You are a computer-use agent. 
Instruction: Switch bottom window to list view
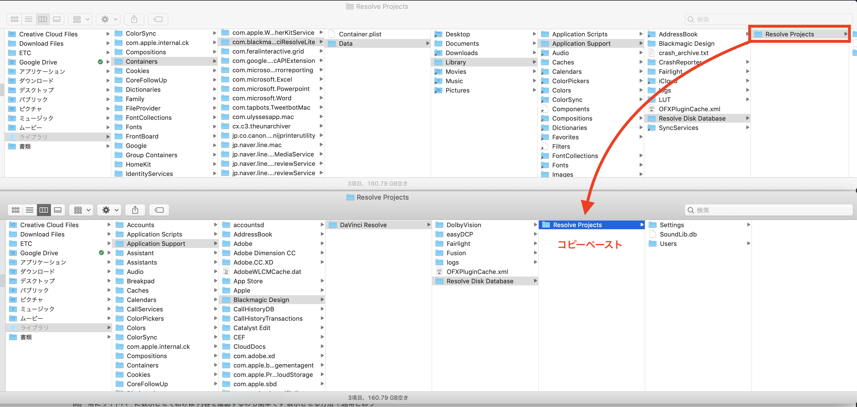tap(30, 210)
